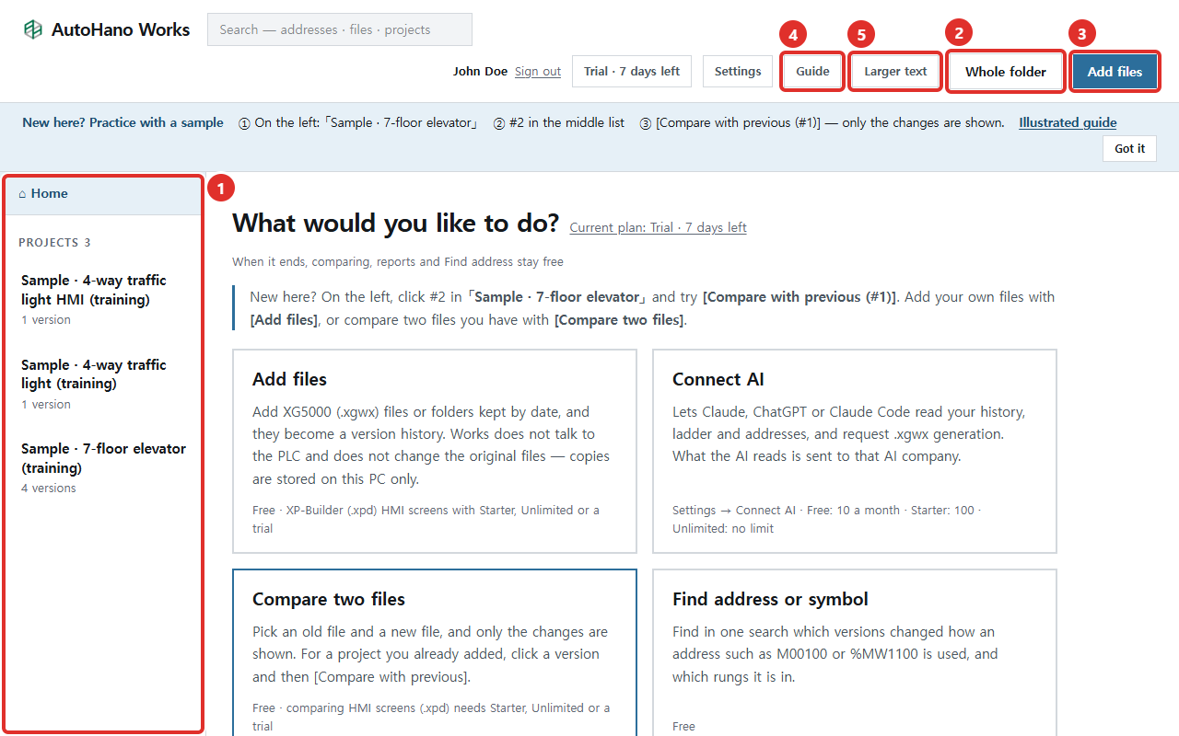Image resolution: width=1179 pixels, height=736 pixels.
Task: Click the 'John Doe' user name
Action: [x=480, y=72]
